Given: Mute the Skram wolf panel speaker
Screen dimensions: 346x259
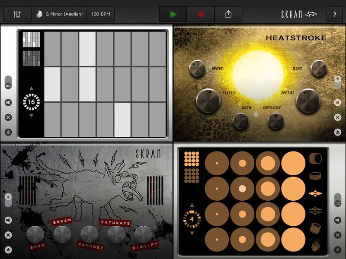Looking at the screenshot, I should (8, 220).
